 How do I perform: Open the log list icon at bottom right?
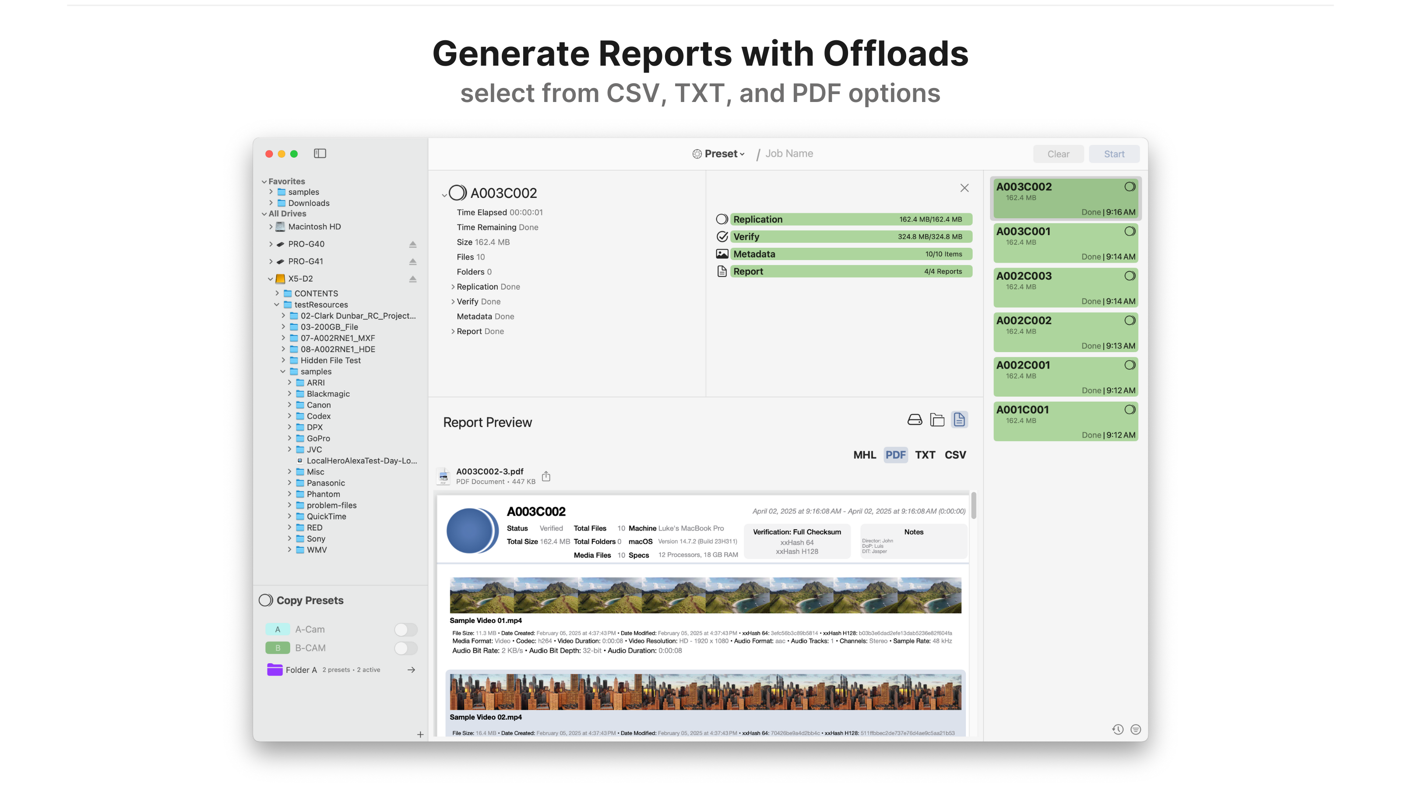tap(1136, 729)
